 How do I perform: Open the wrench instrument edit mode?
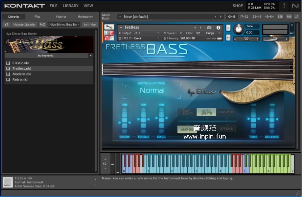click(109, 27)
